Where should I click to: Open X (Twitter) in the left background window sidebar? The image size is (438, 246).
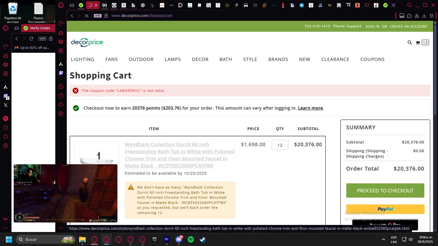(x=6, y=105)
